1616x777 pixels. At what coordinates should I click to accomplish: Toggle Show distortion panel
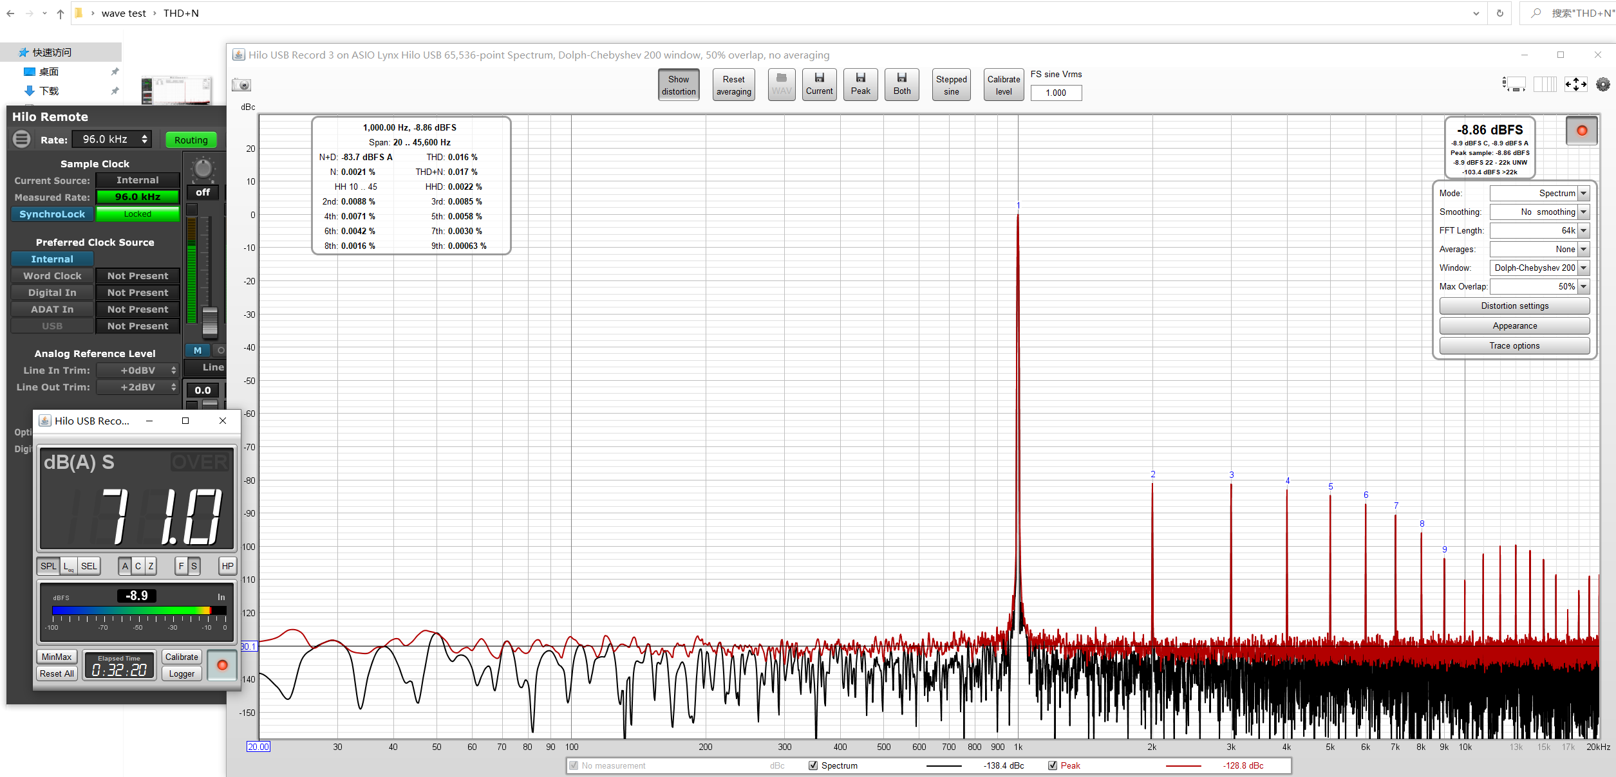click(679, 85)
